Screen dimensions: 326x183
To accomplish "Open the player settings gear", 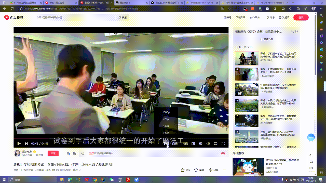I will [x=201, y=144].
